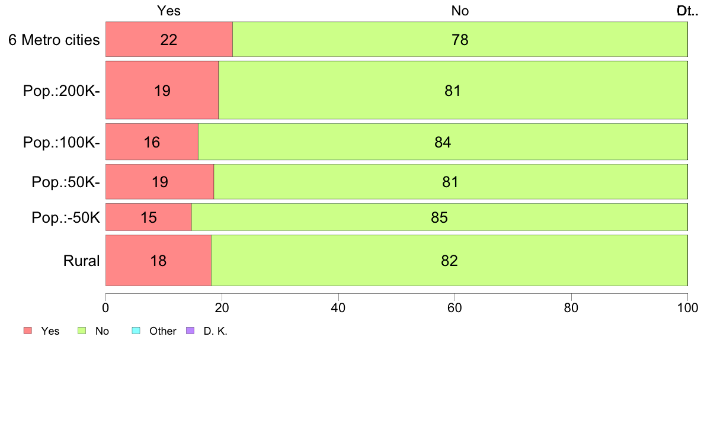
Task: Click the Pop.:100K- green bar showing 84
Action: pyautogui.click(x=443, y=142)
